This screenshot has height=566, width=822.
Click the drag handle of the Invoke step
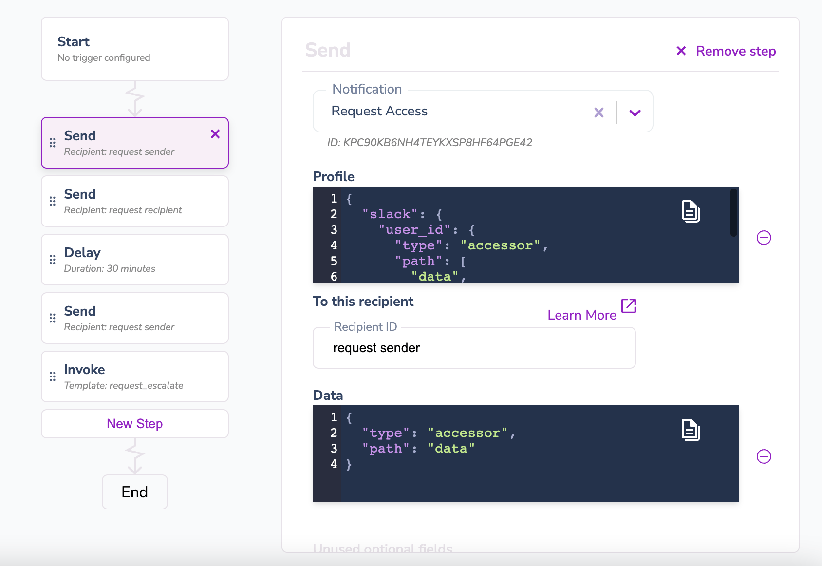(x=53, y=376)
